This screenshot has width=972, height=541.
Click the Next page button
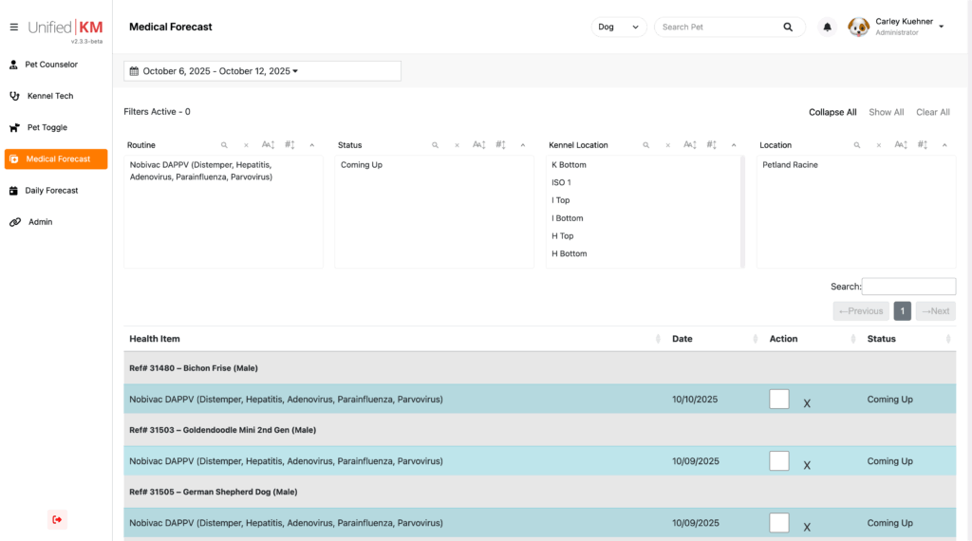(935, 311)
